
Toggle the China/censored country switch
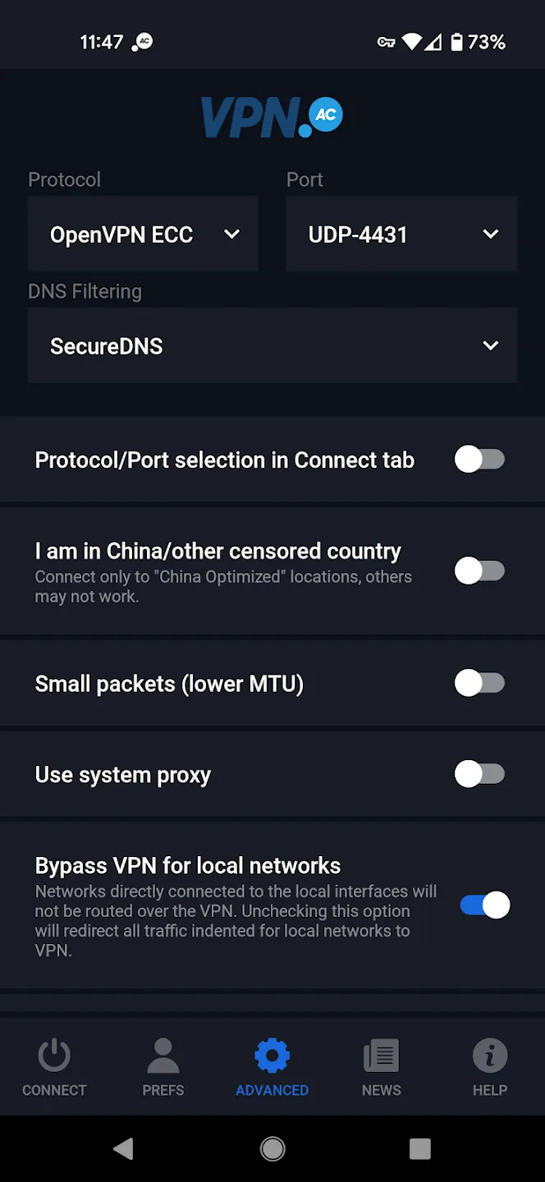[479, 570]
